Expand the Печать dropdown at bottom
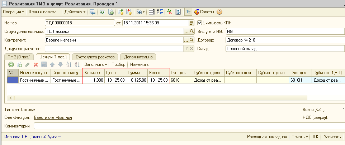Viewport: 345px width, 145px height. click(x=299, y=137)
